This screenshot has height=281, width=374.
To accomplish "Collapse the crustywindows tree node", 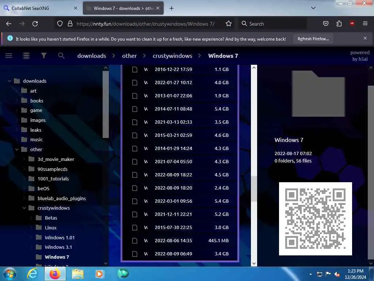I will click(24, 208).
